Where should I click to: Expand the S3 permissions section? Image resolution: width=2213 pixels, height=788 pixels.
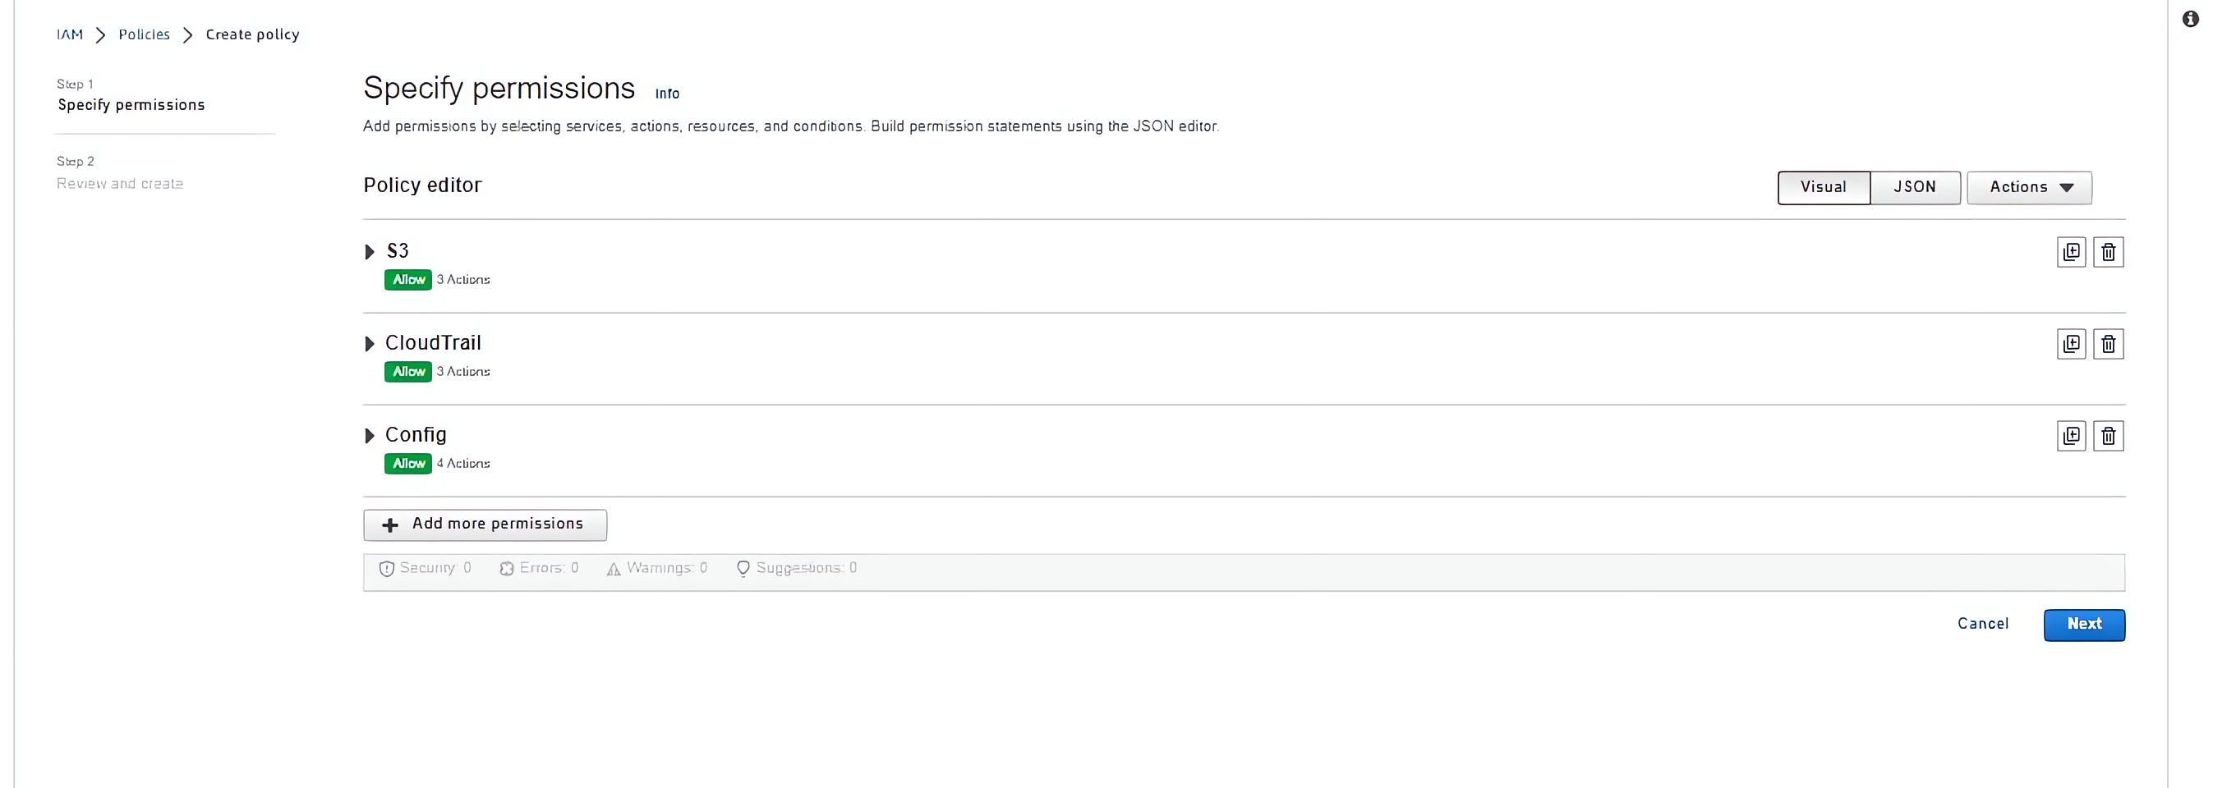tap(370, 251)
